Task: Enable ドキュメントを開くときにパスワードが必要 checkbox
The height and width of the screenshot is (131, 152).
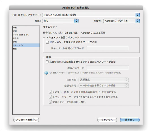Action: (47, 42)
